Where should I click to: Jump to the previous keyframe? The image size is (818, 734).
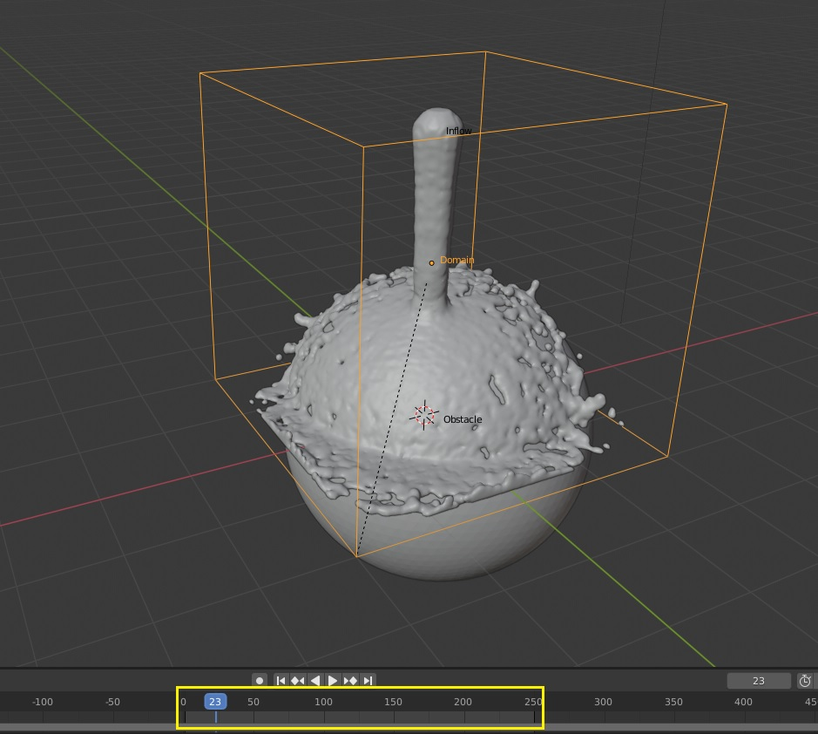(298, 680)
